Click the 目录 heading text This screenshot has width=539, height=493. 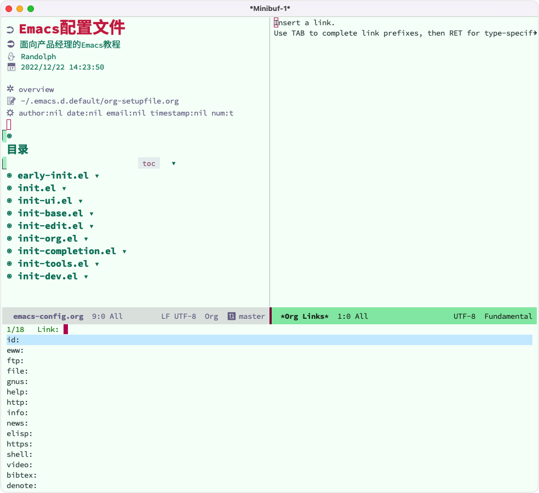tap(18, 150)
